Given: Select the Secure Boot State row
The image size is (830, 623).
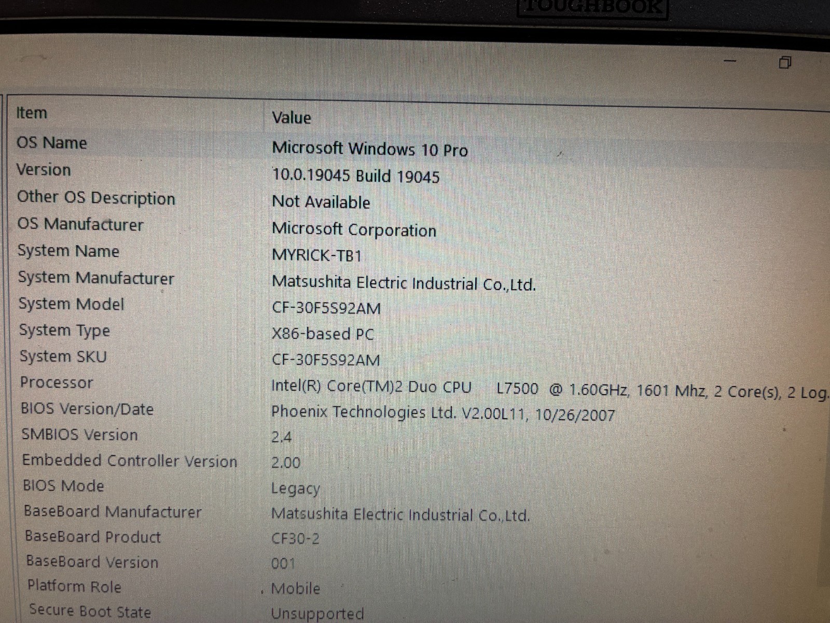Looking at the screenshot, I should [x=90, y=611].
